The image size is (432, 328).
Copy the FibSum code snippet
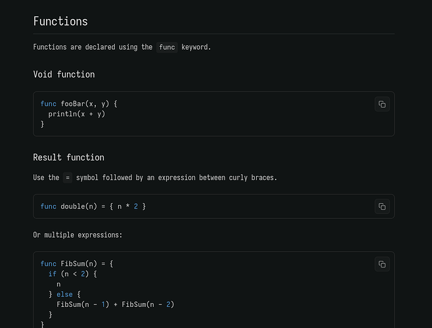pos(382,264)
